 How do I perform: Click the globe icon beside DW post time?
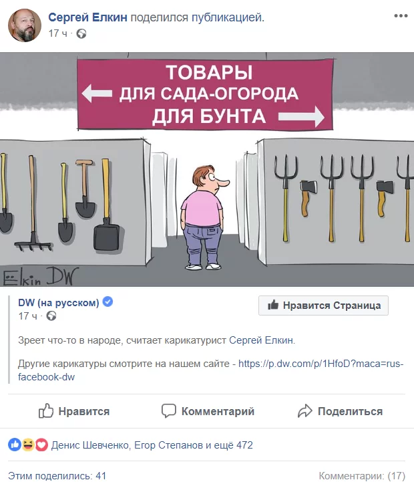51,316
